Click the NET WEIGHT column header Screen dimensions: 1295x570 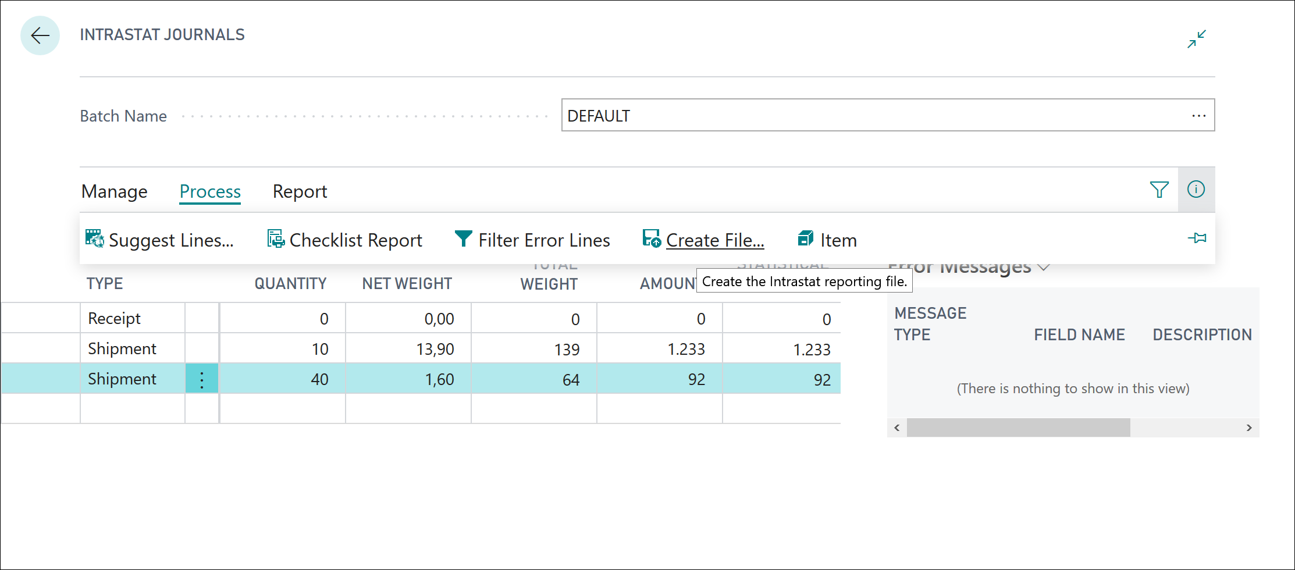407,284
